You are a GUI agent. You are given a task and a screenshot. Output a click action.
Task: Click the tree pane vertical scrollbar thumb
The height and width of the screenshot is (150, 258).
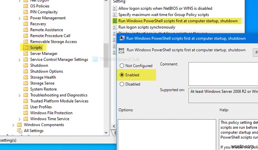pyautogui.click(x=106, y=55)
